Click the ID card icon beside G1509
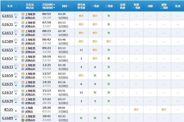 tap(16, 40)
